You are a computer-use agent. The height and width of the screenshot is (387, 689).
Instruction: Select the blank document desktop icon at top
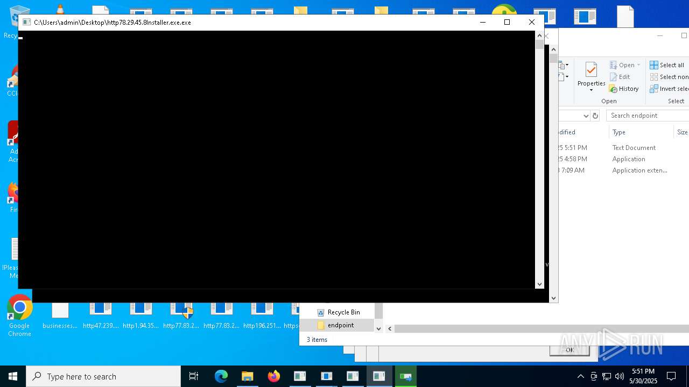625,16
